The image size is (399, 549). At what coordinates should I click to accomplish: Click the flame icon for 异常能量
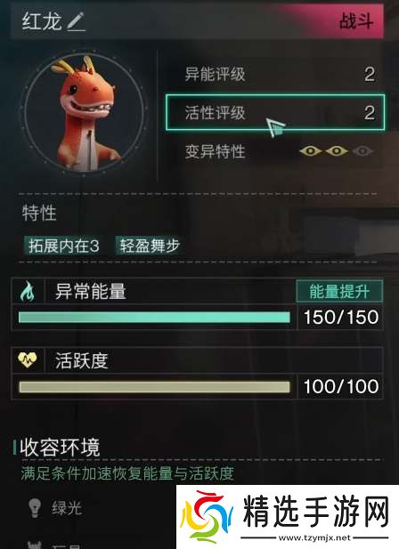click(28, 291)
